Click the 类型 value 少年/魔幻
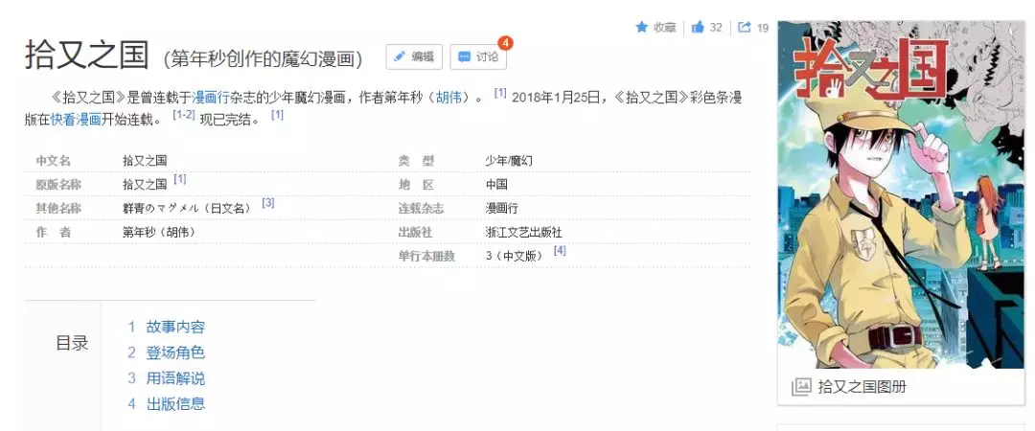Image resolution: width=1035 pixels, height=431 pixels. click(509, 160)
